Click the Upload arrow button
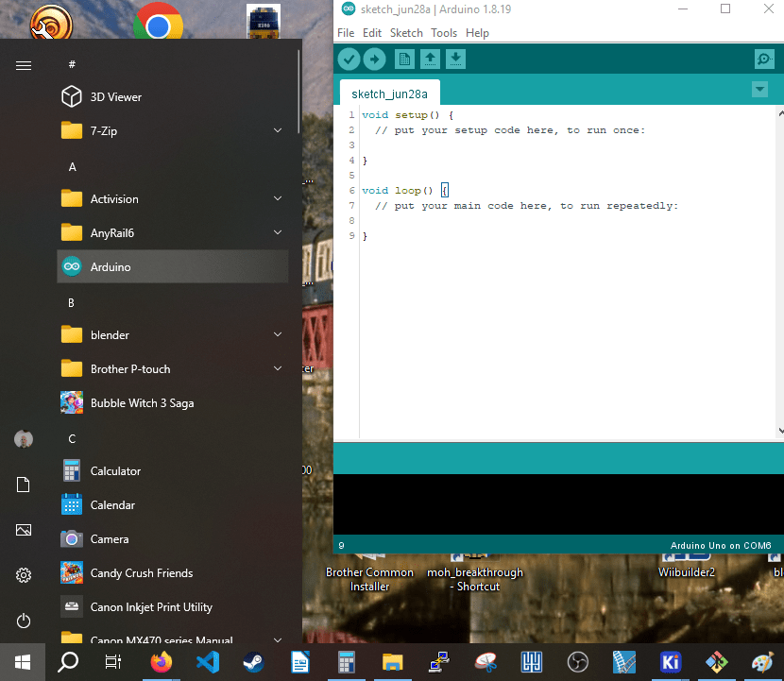This screenshot has width=784, height=681. click(x=375, y=60)
